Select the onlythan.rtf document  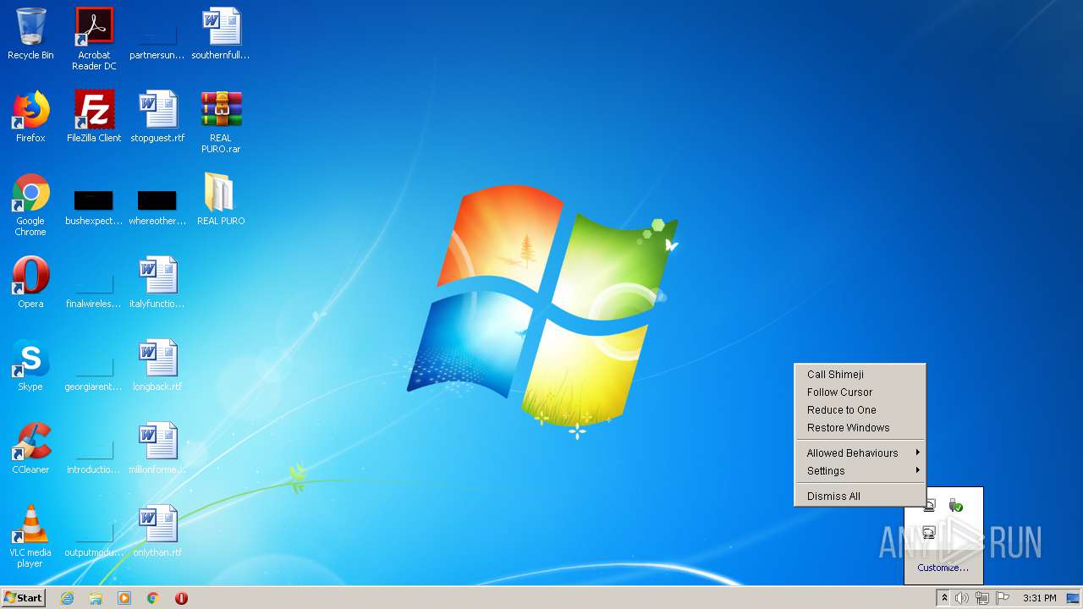(157, 531)
